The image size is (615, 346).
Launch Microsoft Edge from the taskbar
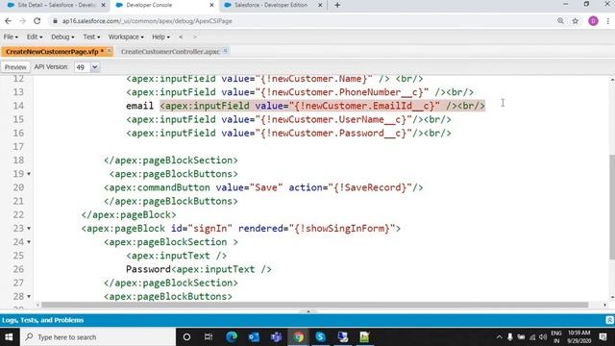pos(232,337)
